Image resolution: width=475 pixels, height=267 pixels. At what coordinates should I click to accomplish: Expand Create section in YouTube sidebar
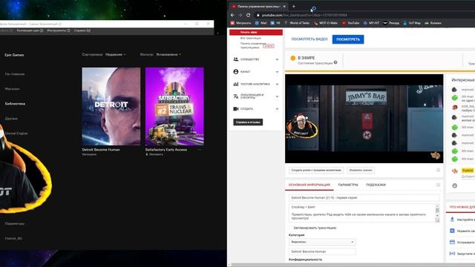click(256, 109)
